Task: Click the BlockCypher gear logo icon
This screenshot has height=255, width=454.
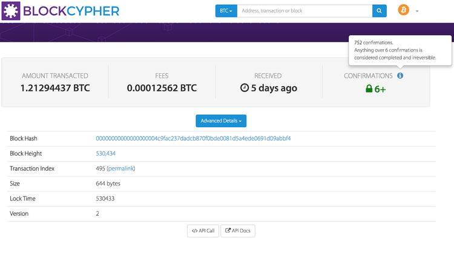Action: (x=12, y=10)
